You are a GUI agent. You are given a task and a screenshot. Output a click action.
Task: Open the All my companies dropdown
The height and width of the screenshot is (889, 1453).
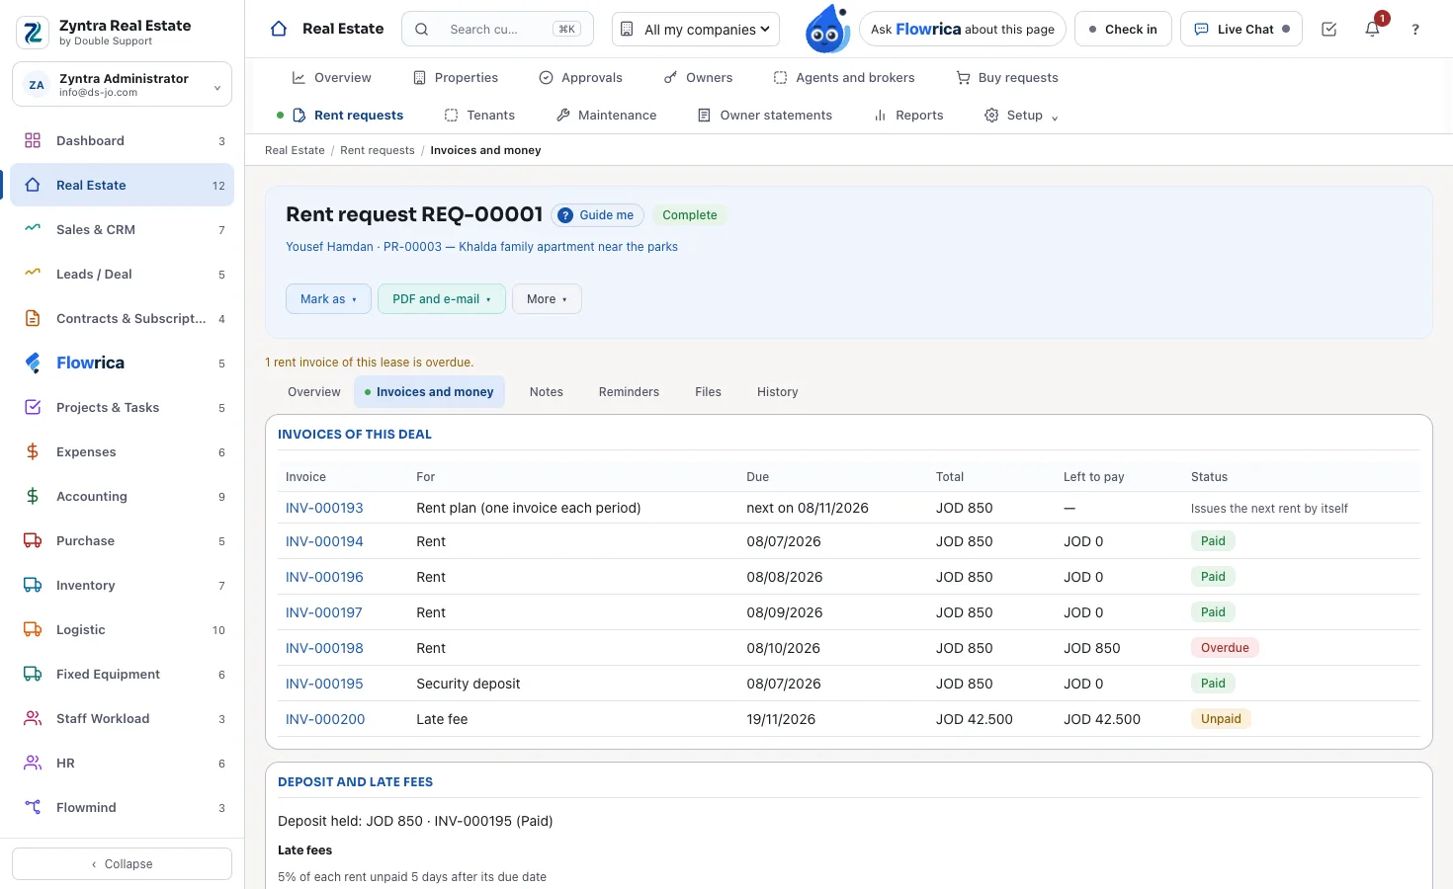pyautogui.click(x=696, y=29)
